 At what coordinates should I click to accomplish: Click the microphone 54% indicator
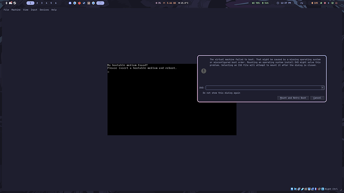[x=265, y=3]
